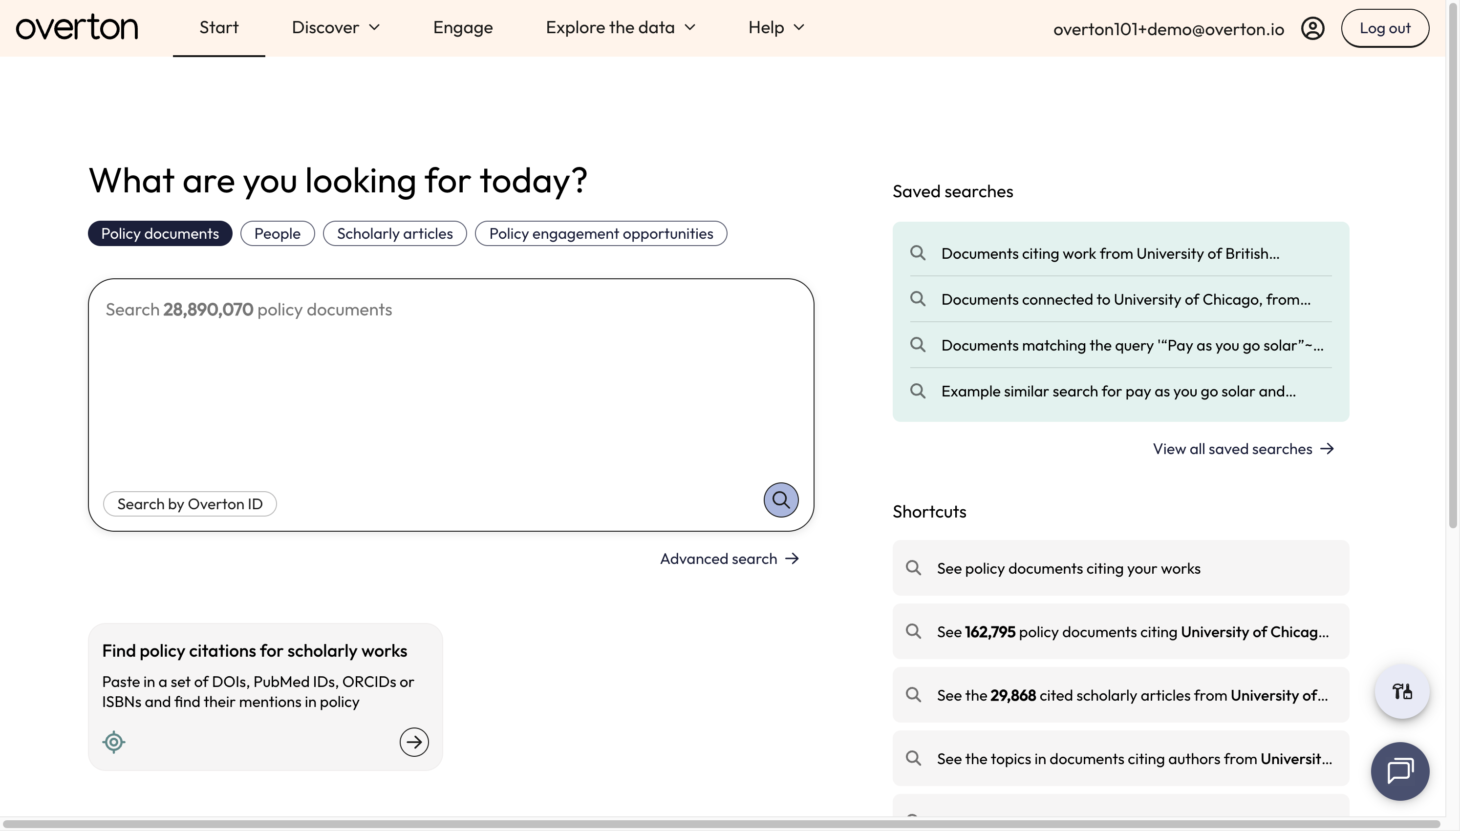1460x831 pixels.
Task: Open Documents connected to University of Chicago search
Action: tap(1120, 299)
